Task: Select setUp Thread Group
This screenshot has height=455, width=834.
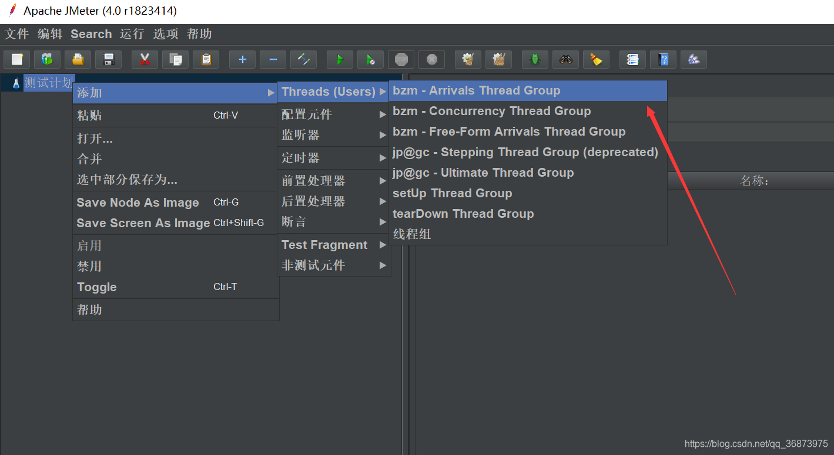Action: [x=528, y=194]
